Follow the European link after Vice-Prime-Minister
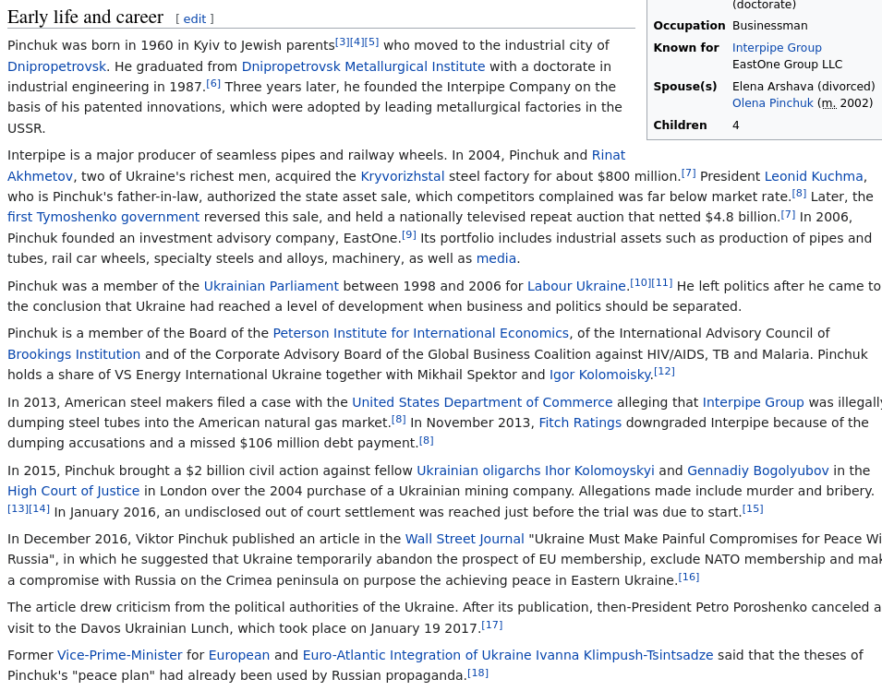The image size is (882, 691). click(239, 655)
